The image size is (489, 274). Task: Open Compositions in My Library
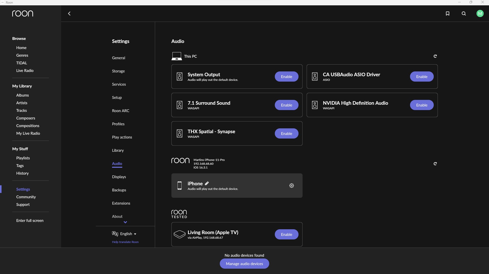click(x=28, y=126)
